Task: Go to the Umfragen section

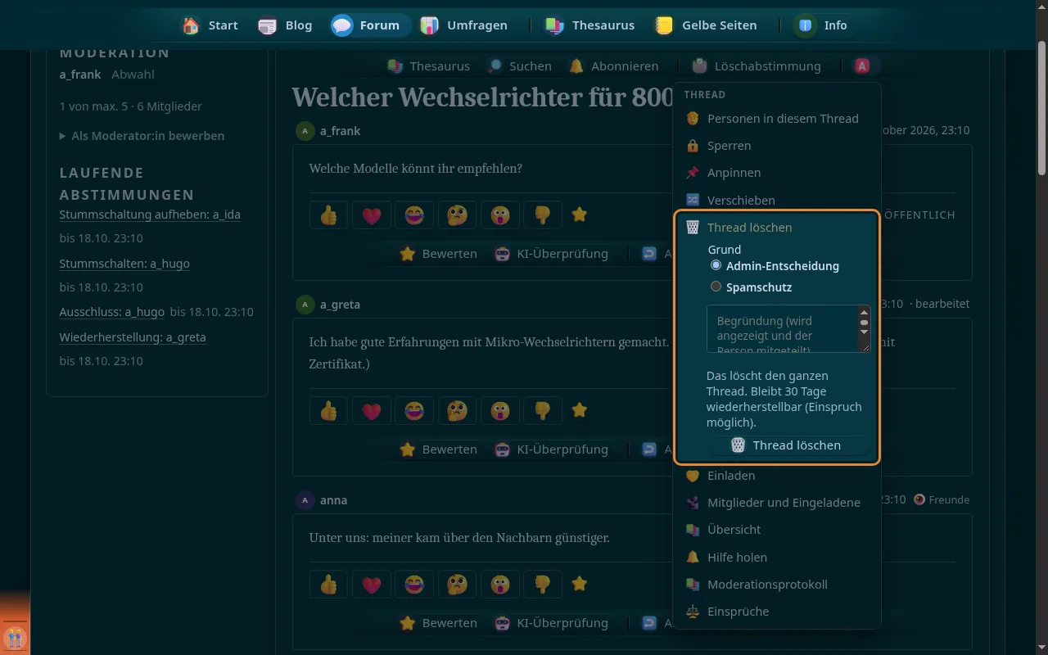Action: point(464,25)
